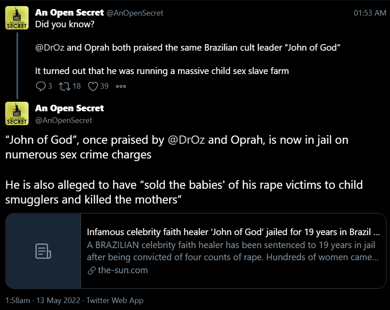Image resolution: width=390 pixels, height=310 pixels.
Task: Click the reply speech bubble icon
Action: click(x=41, y=86)
